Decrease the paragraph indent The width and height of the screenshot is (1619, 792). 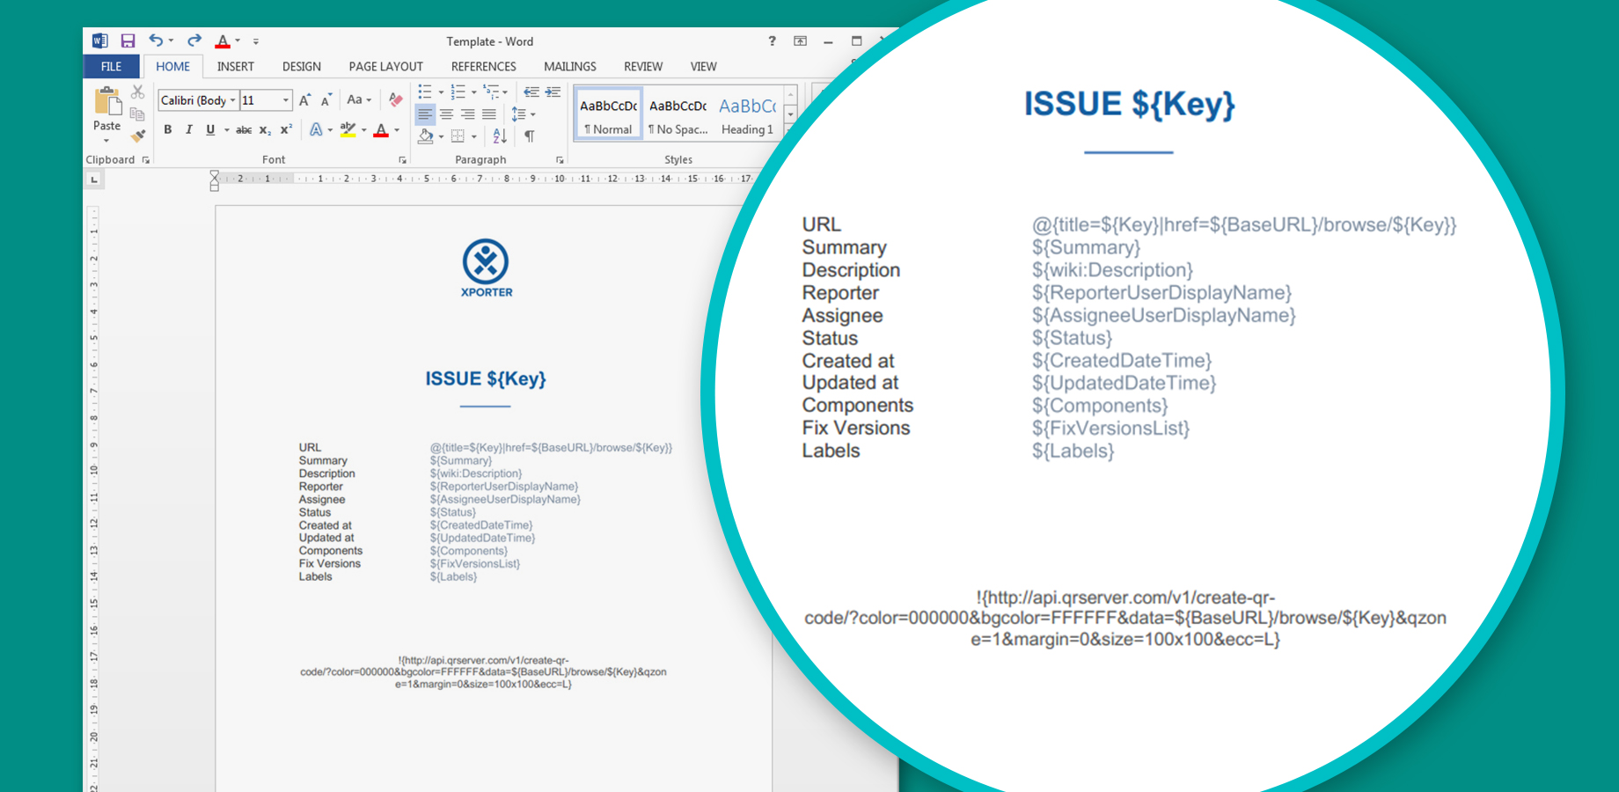(531, 92)
